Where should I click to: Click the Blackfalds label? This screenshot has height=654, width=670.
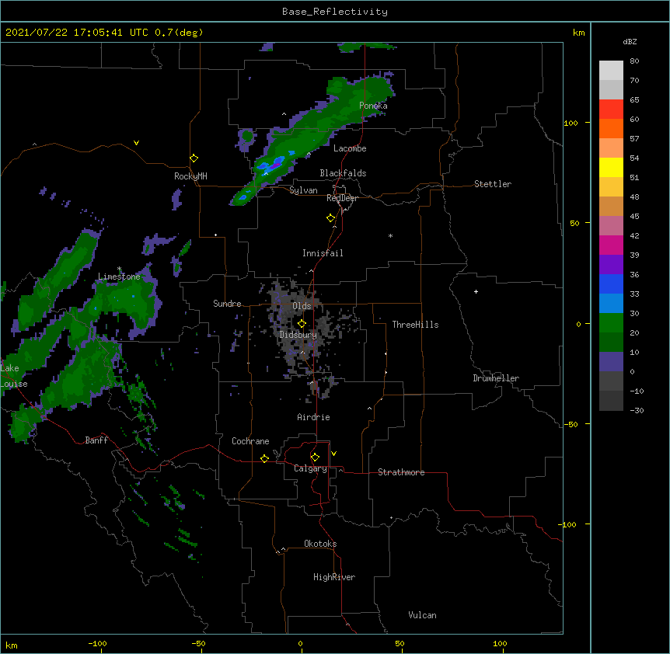(x=343, y=173)
